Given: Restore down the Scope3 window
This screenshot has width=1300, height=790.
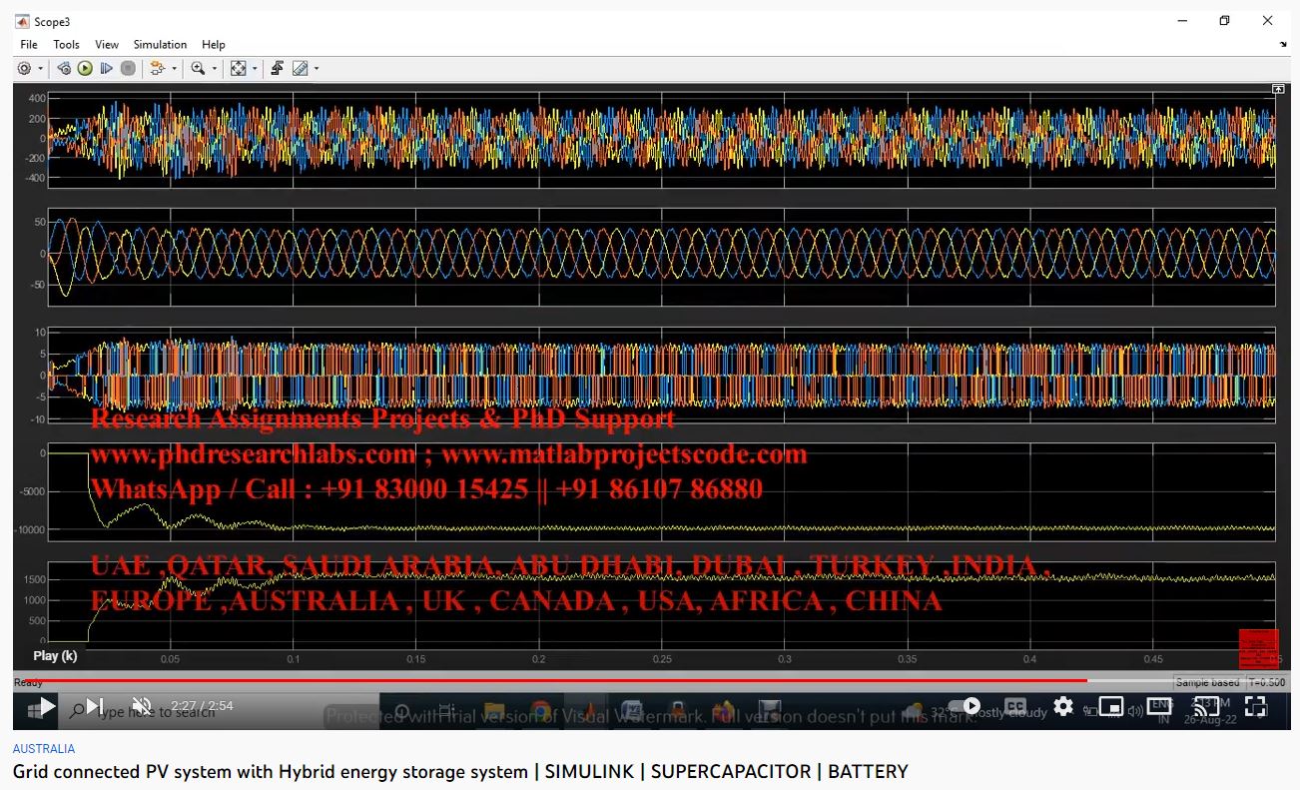Looking at the screenshot, I should tap(1224, 20).
